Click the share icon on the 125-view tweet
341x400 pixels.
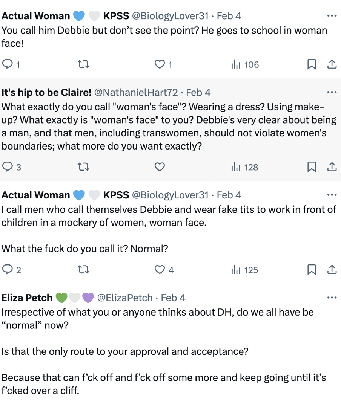coord(332,270)
